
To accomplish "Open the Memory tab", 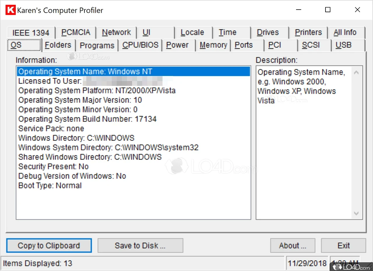I will click(x=213, y=45).
